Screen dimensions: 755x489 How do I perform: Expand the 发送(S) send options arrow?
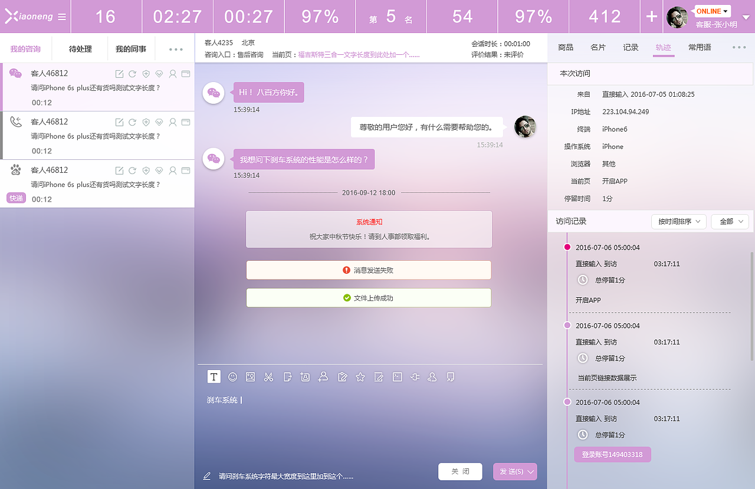529,471
